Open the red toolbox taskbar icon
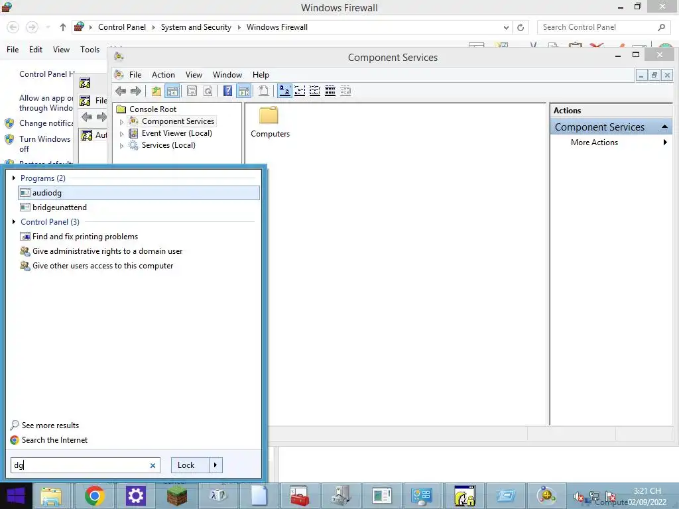Screen dimensions: 679x509 [299, 496]
